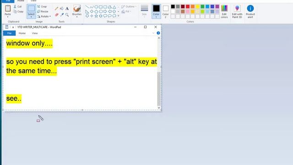The width and height of the screenshot is (293, 165).
Task: Pick the red color swatch
Action: pyautogui.click(x=188, y=6)
